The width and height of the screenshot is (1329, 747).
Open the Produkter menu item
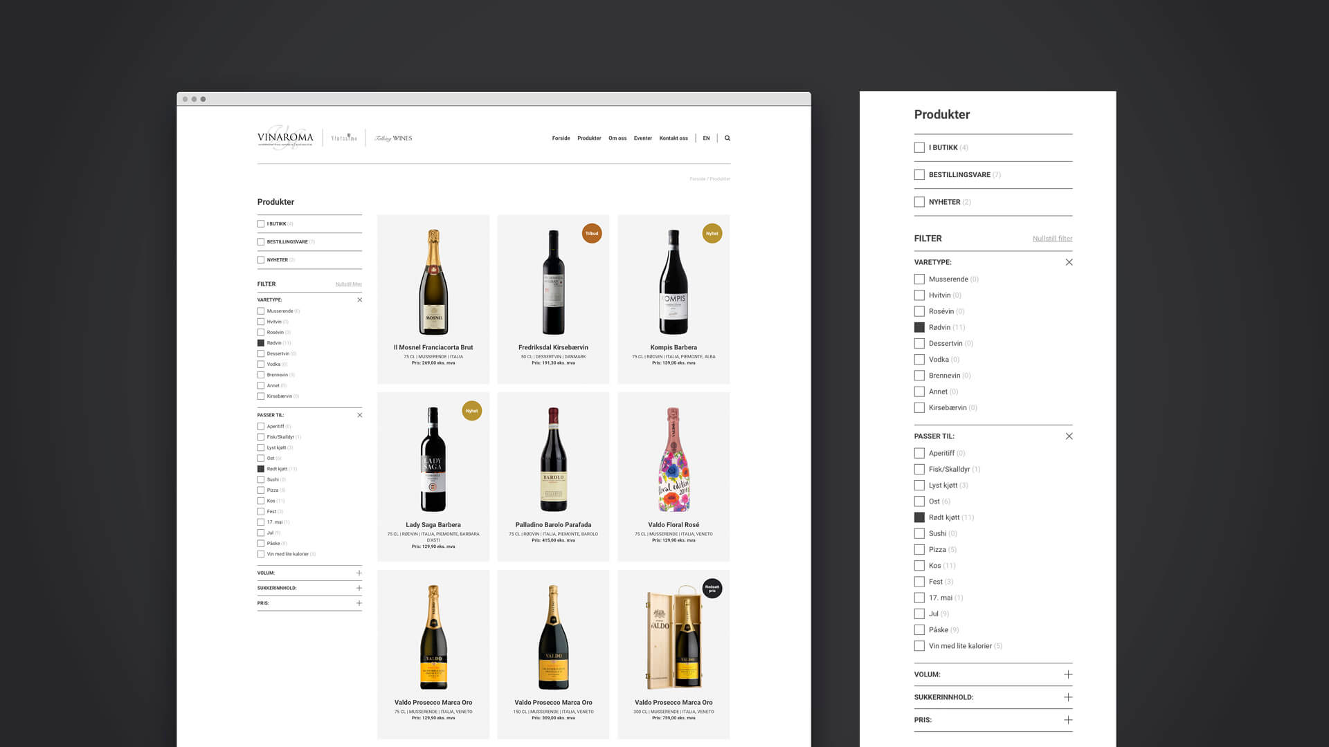pyautogui.click(x=589, y=138)
